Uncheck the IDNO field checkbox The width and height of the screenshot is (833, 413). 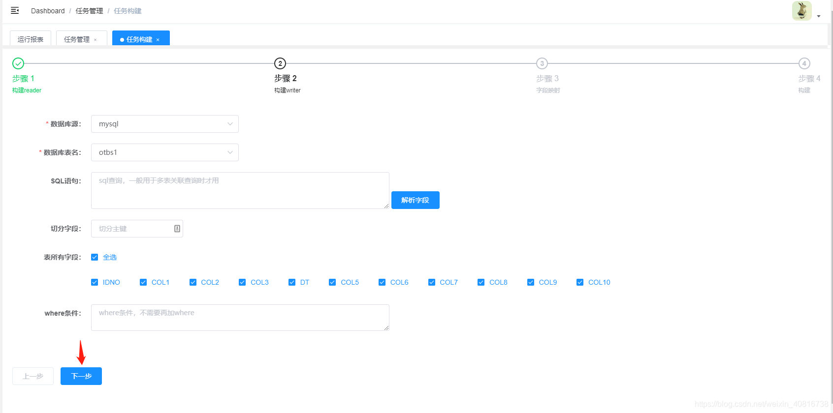tap(95, 282)
